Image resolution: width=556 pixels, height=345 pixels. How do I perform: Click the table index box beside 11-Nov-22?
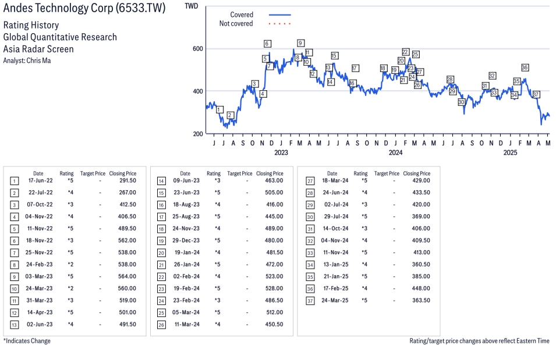point(14,229)
